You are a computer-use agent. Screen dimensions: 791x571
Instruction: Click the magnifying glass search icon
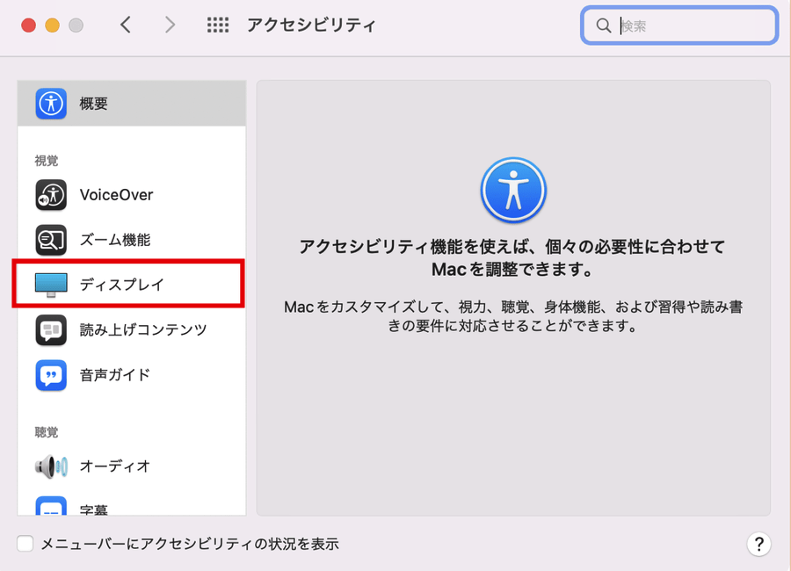pyautogui.click(x=603, y=25)
